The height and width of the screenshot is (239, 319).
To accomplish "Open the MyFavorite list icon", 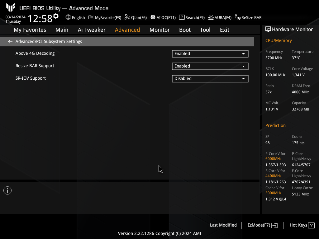I will coord(91,17).
